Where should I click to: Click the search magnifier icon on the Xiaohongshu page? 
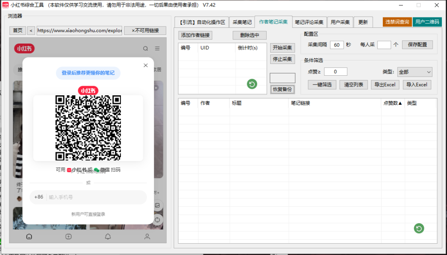point(145,49)
